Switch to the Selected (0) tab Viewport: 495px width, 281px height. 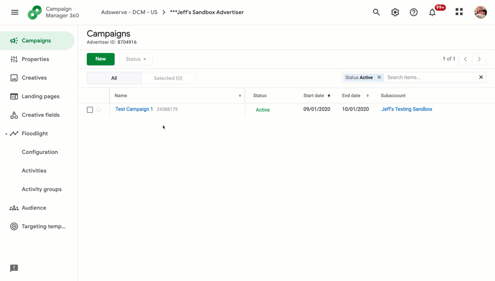(x=168, y=78)
